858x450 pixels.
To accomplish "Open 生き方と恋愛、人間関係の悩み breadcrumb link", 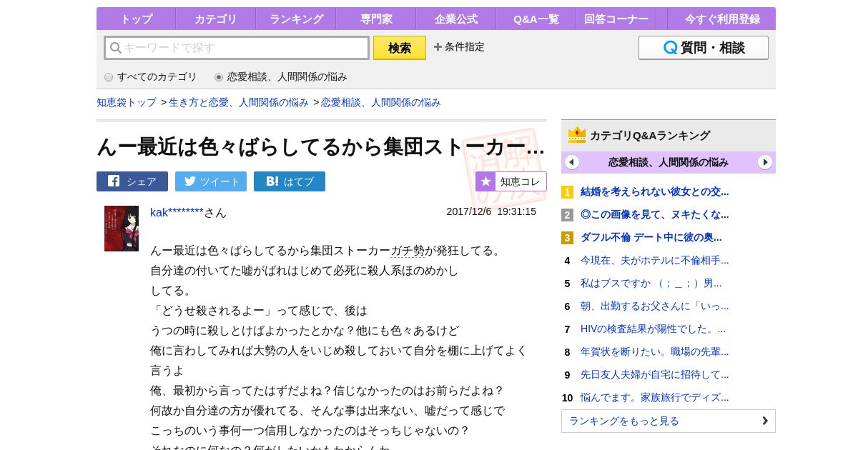I will click(239, 102).
